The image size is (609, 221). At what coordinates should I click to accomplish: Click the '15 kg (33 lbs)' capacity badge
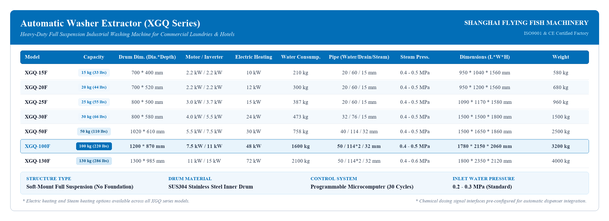94,73
